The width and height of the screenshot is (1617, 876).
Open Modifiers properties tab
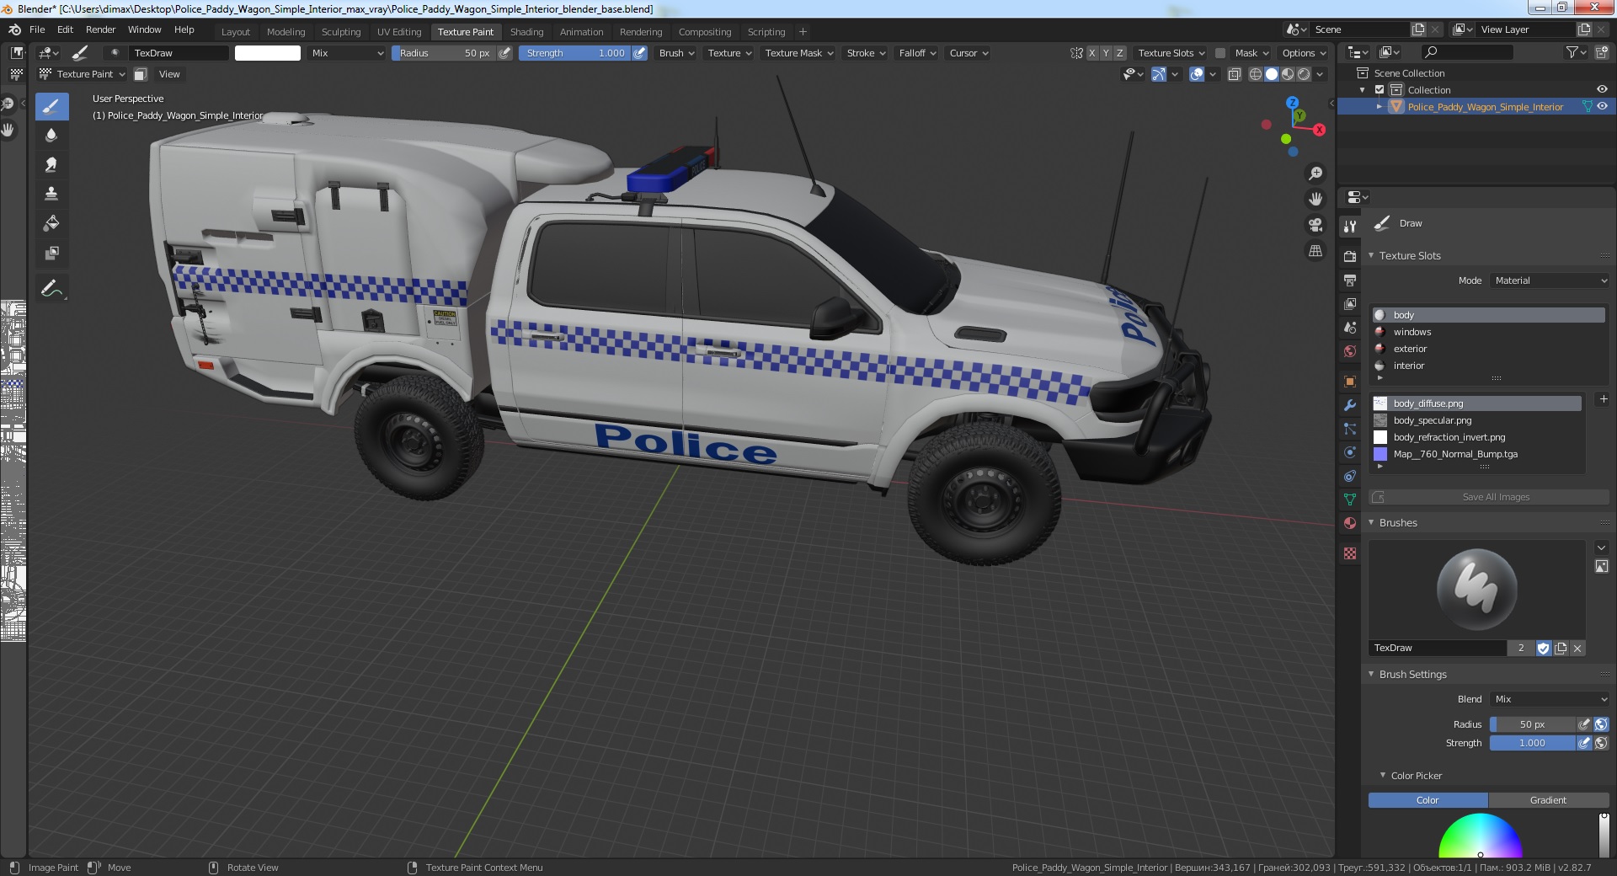tap(1350, 405)
